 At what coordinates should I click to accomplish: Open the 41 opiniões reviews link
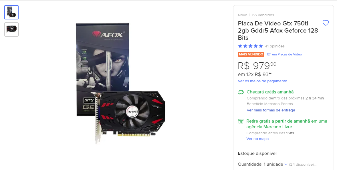275,46
